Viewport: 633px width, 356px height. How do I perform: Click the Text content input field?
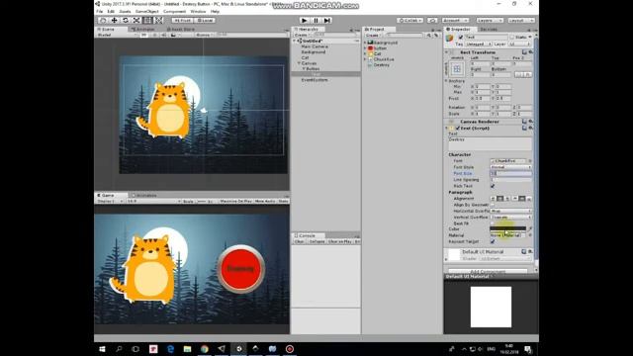(491, 143)
